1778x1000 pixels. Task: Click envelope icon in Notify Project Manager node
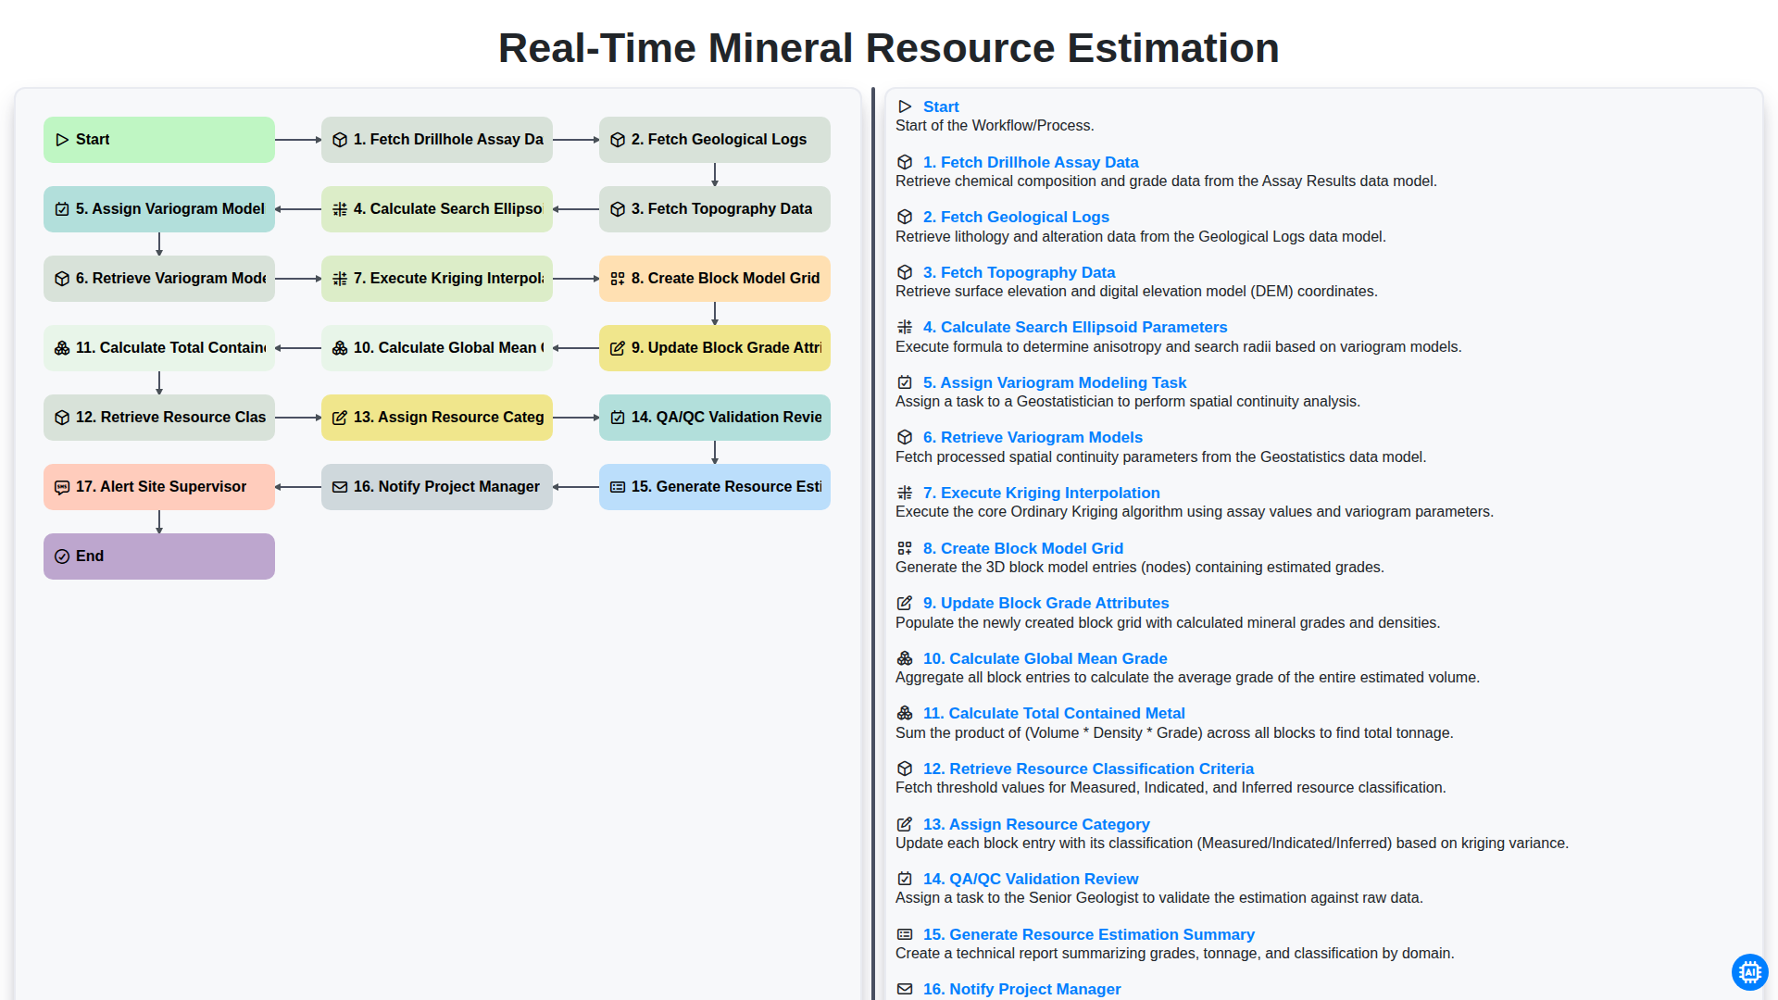point(340,487)
